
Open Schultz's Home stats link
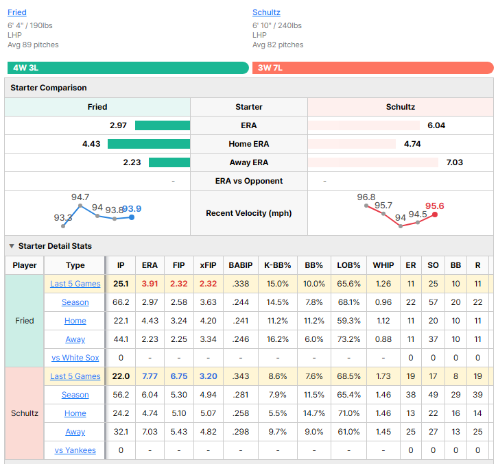pos(75,413)
